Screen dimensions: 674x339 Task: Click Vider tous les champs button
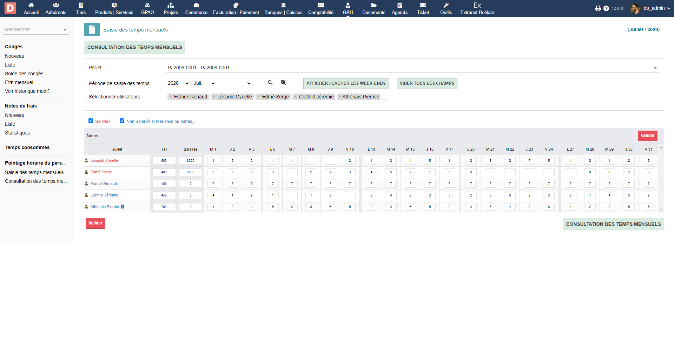427,83
